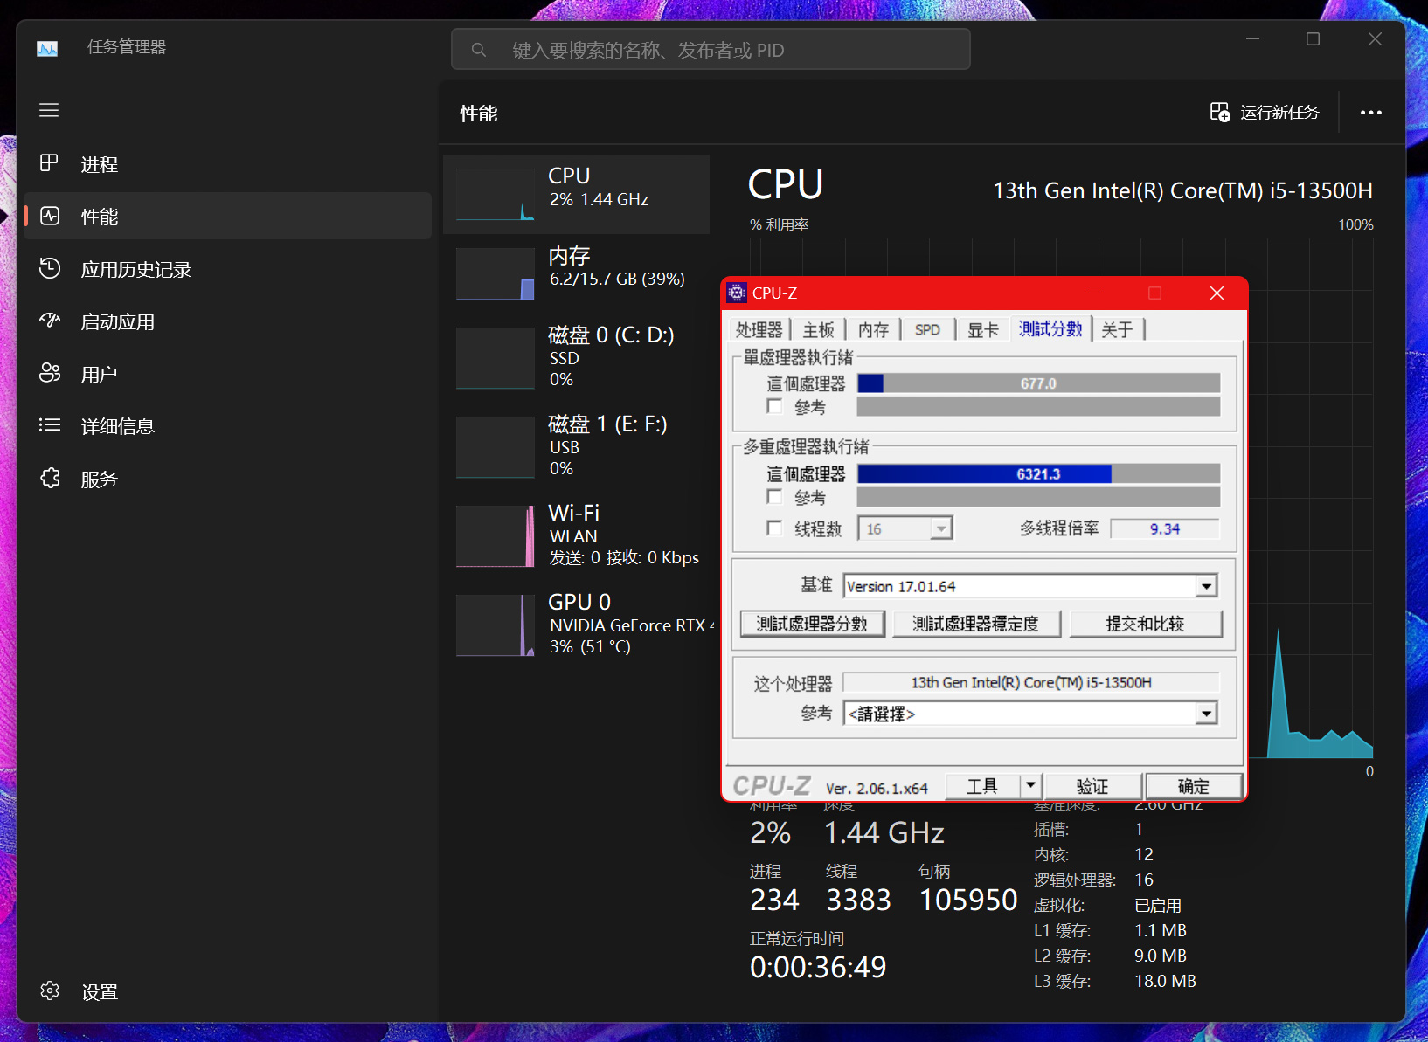Click the 验证 validate button
The height and width of the screenshot is (1042, 1428).
pos(1092,786)
